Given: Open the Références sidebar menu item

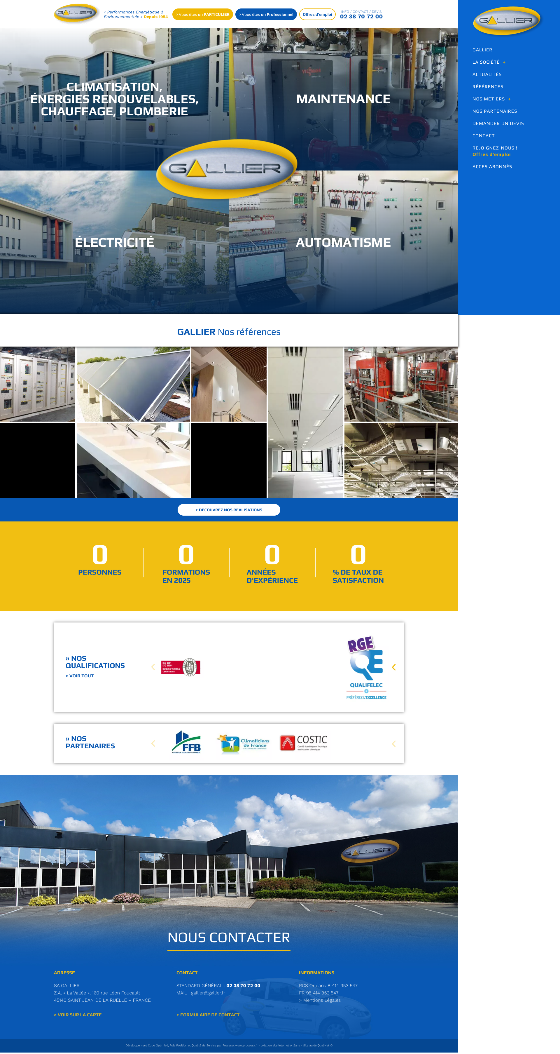Looking at the screenshot, I should click(x=488, y=87).
